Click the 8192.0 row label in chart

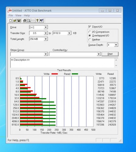[x=15, y=125]
